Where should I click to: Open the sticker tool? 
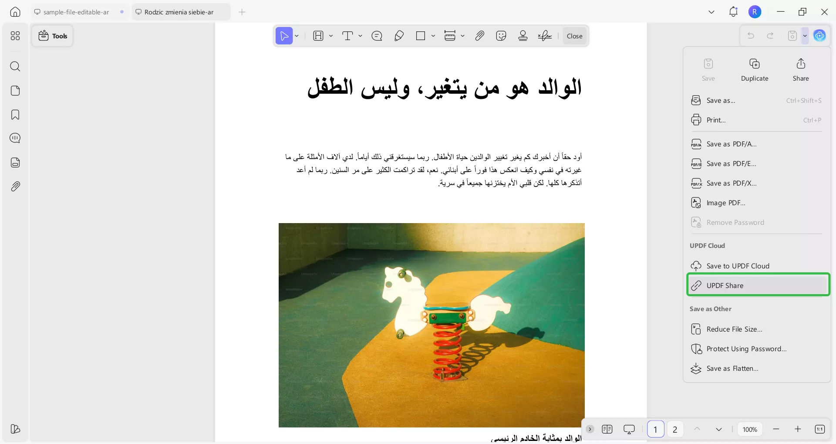[501, 36]
